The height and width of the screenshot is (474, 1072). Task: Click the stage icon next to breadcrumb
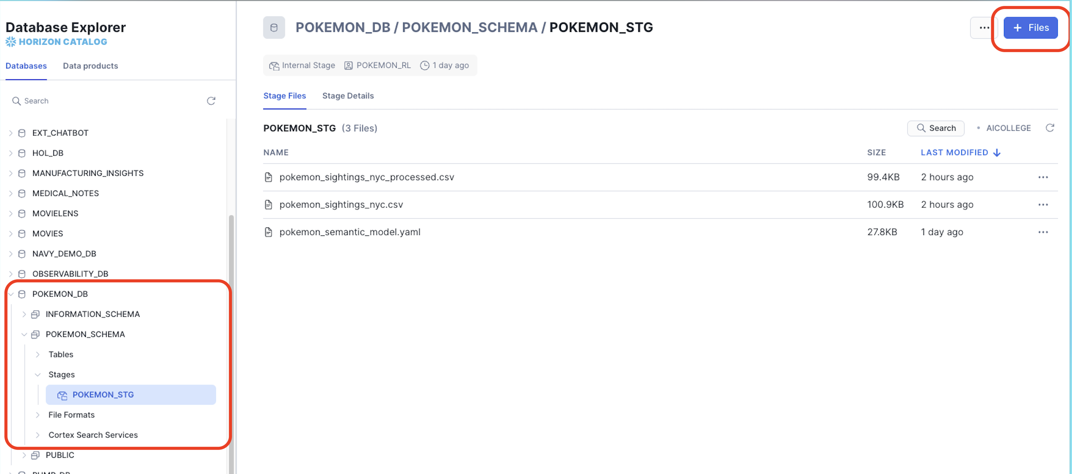pos(274,28)
